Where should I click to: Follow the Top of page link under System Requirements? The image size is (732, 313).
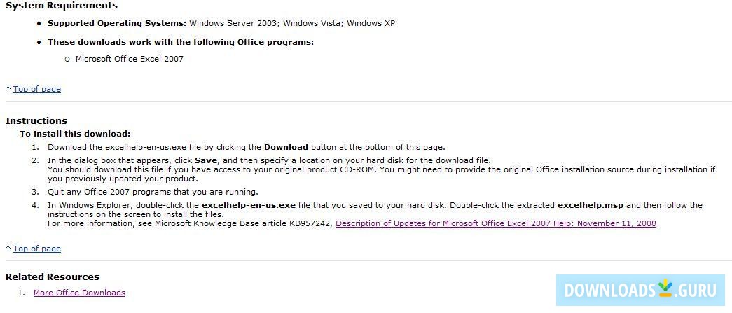tap(37, 89)
